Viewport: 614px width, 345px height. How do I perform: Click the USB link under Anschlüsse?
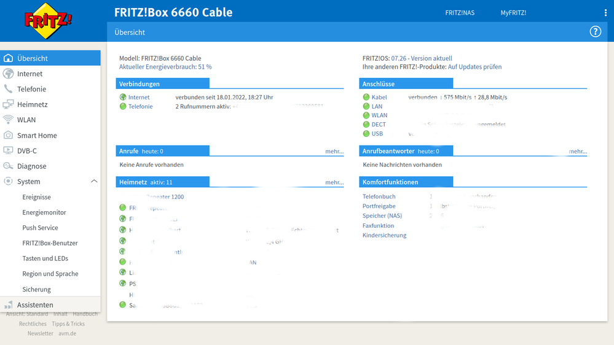377,134
